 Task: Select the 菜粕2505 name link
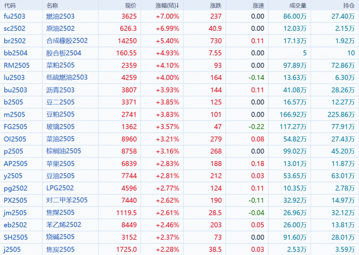[x=60, y=65]
